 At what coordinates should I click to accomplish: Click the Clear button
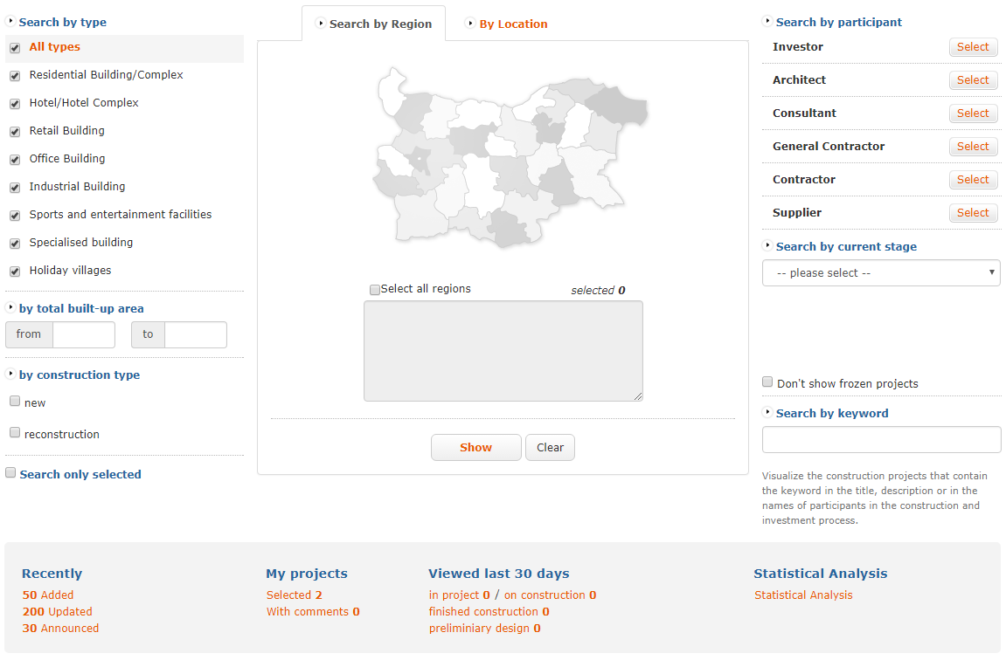point(550,447)
